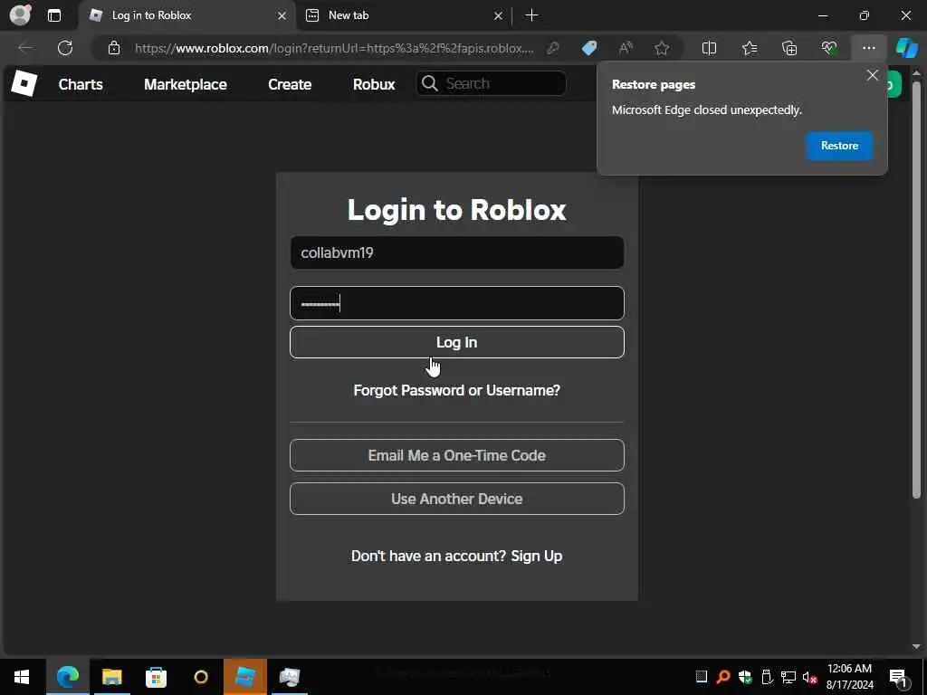Open the Action Center notifications icon

[899, 677]
